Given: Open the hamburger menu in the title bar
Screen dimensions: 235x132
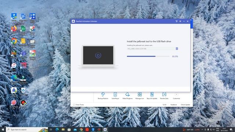Looking at the screenshot, I should 180,21.
